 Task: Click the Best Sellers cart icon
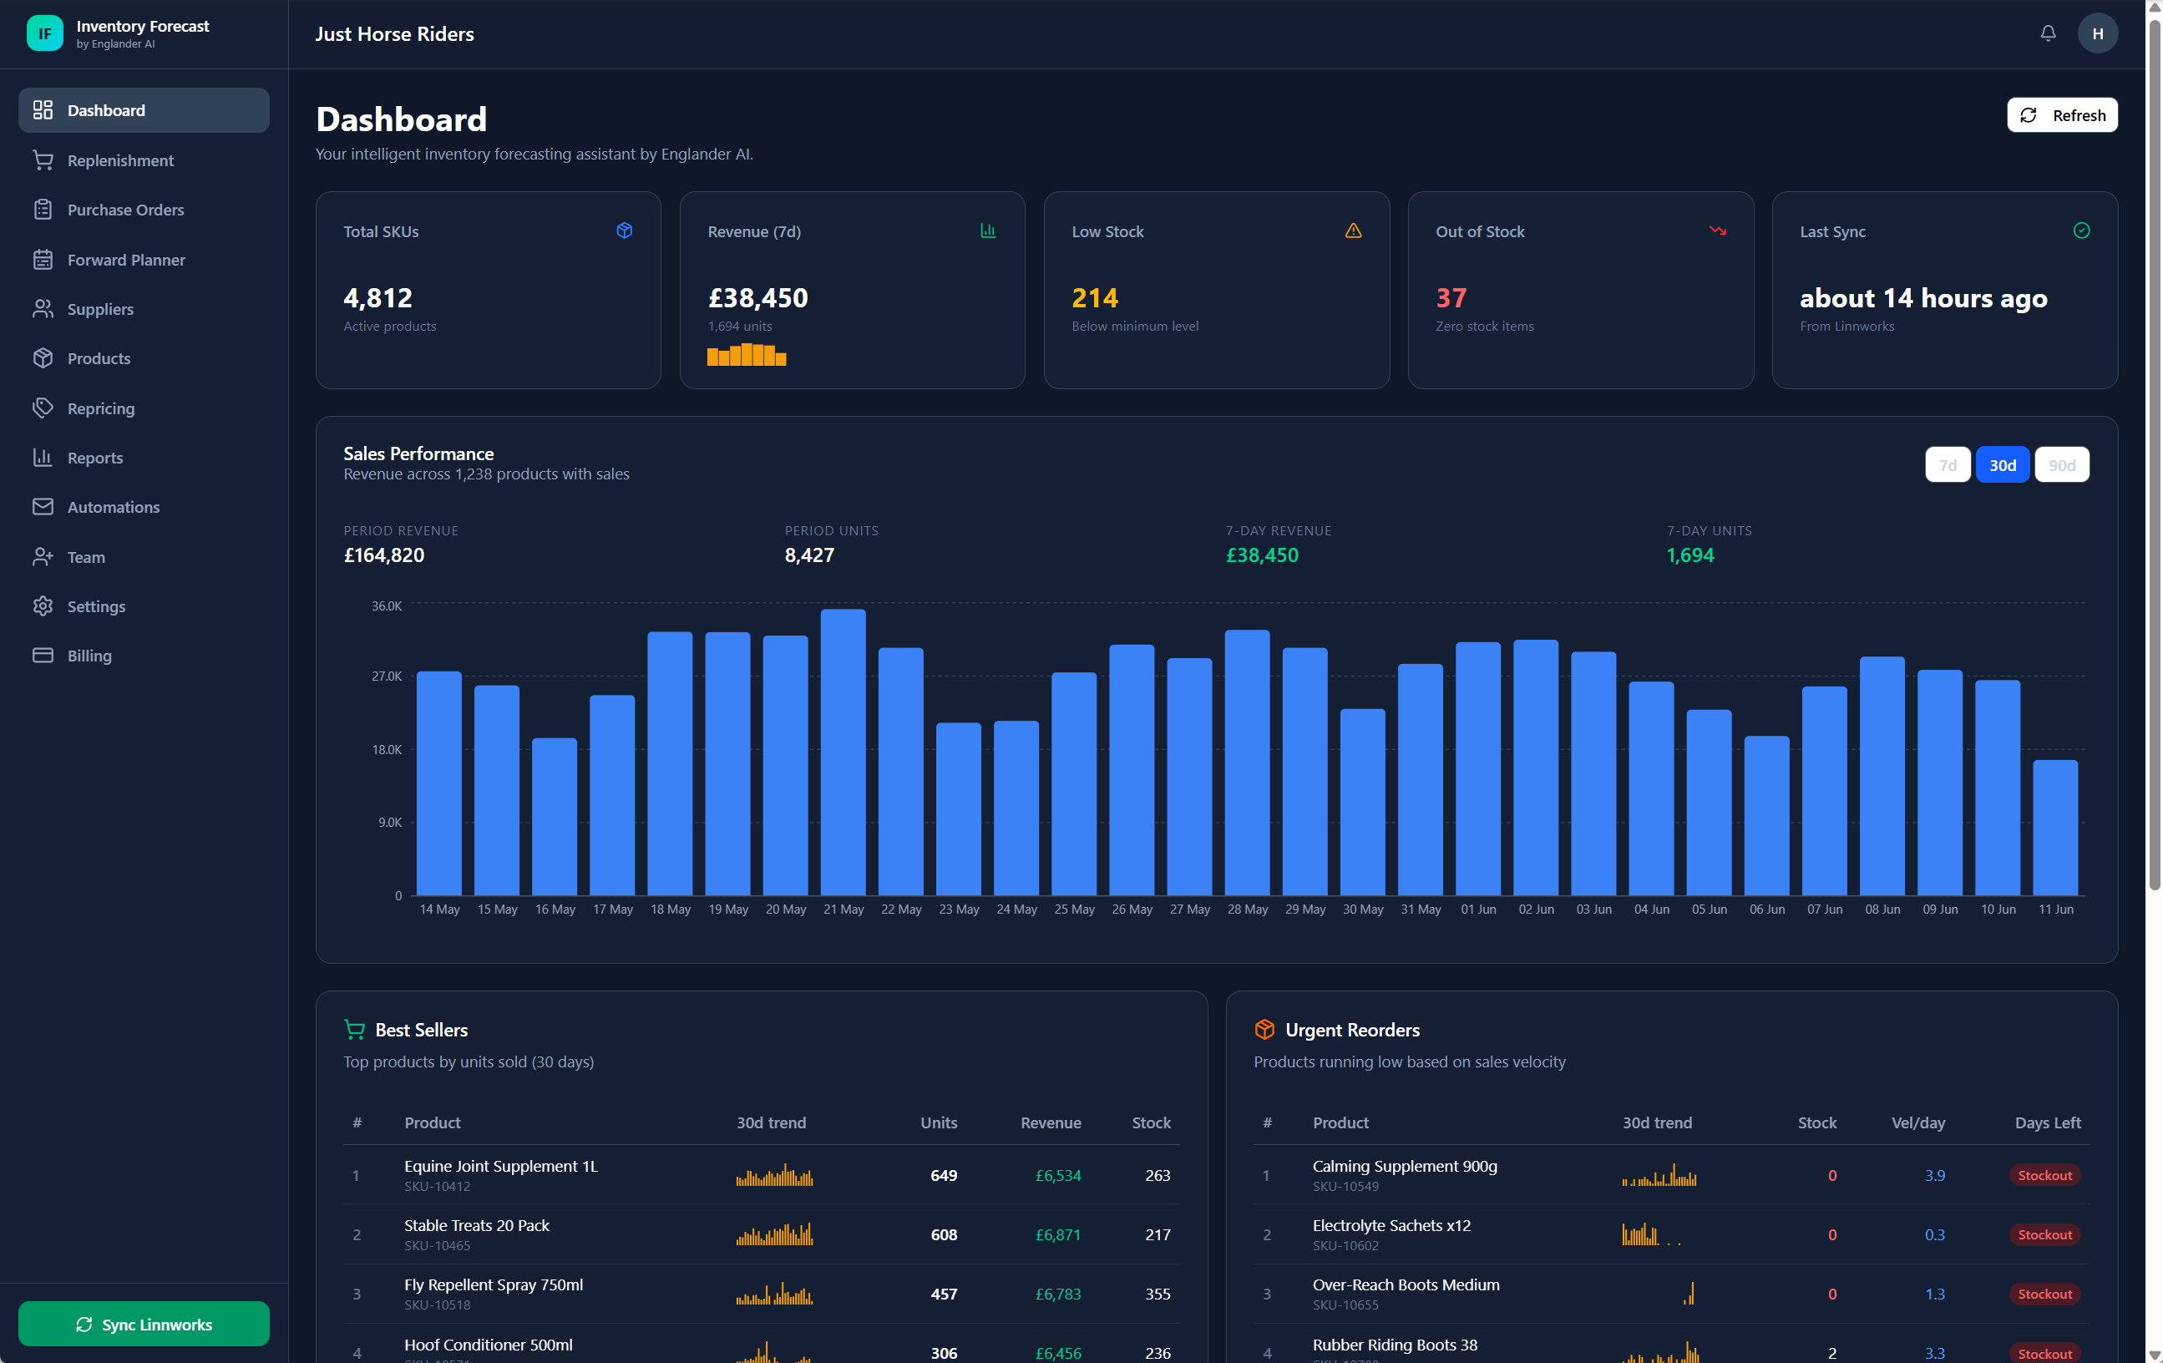355,1030
